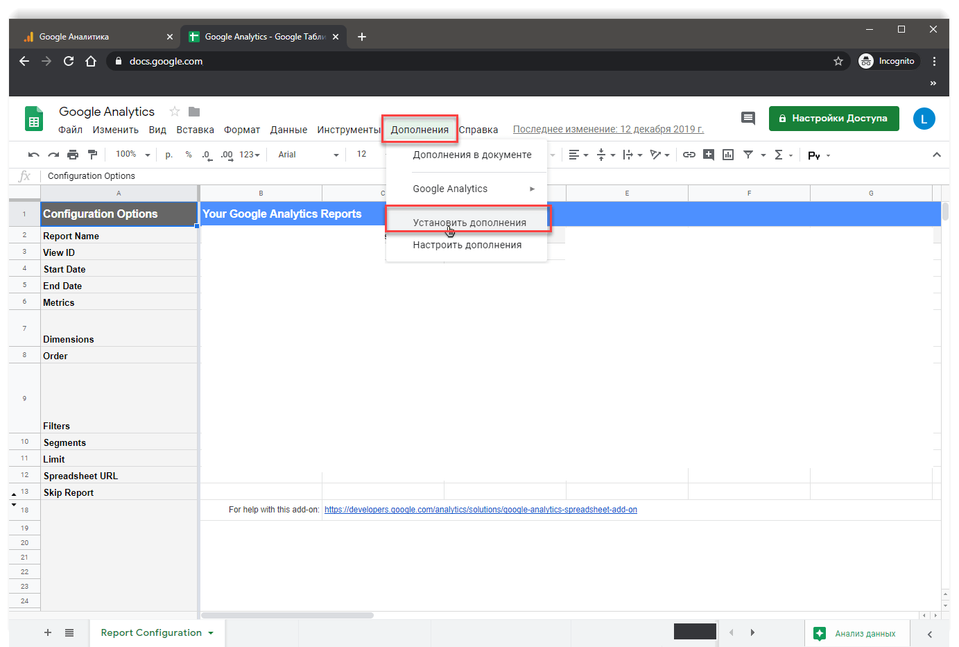Screen dimensions: 959x647
Task: Collapse the toolbar with the up chevron
Action: 936,155
